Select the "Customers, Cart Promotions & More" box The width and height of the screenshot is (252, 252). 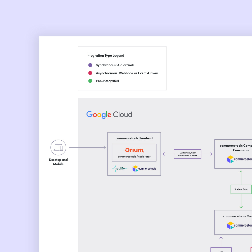tap(187, 154)
